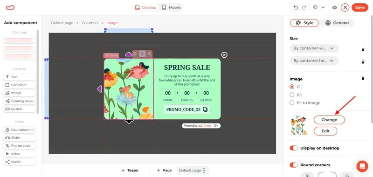Add a single column layout
The height and width of the screenshot is (177, 373).
[19, 41]
